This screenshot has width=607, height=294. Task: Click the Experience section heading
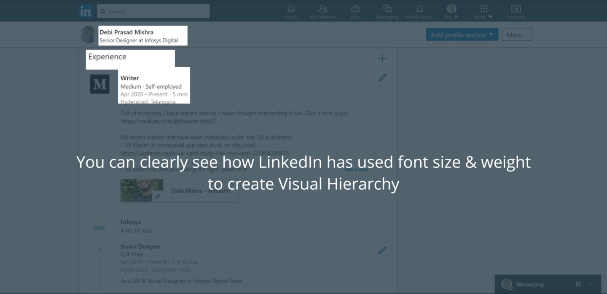click(x=107, y=57)
